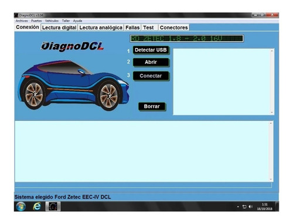Maximize the DiagnoDCL window
Image resolution: width=293 pixels, height=224 pixels.
pyautogui.click(x=263, y=15)
